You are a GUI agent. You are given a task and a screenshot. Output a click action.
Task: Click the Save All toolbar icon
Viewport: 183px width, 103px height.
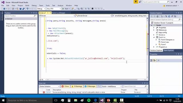[23, 9]
